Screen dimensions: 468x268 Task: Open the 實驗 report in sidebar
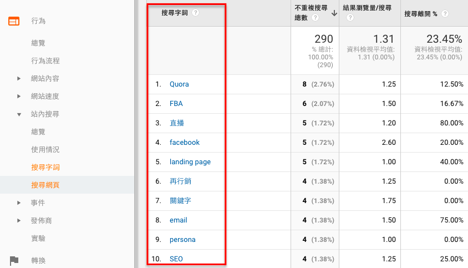tap(38, 239)
